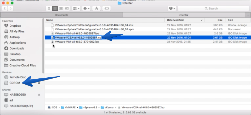The width and height of the screenshot is (251, 115).
Task: Open the Action gear menu
Action: click(x=87, y=9)
